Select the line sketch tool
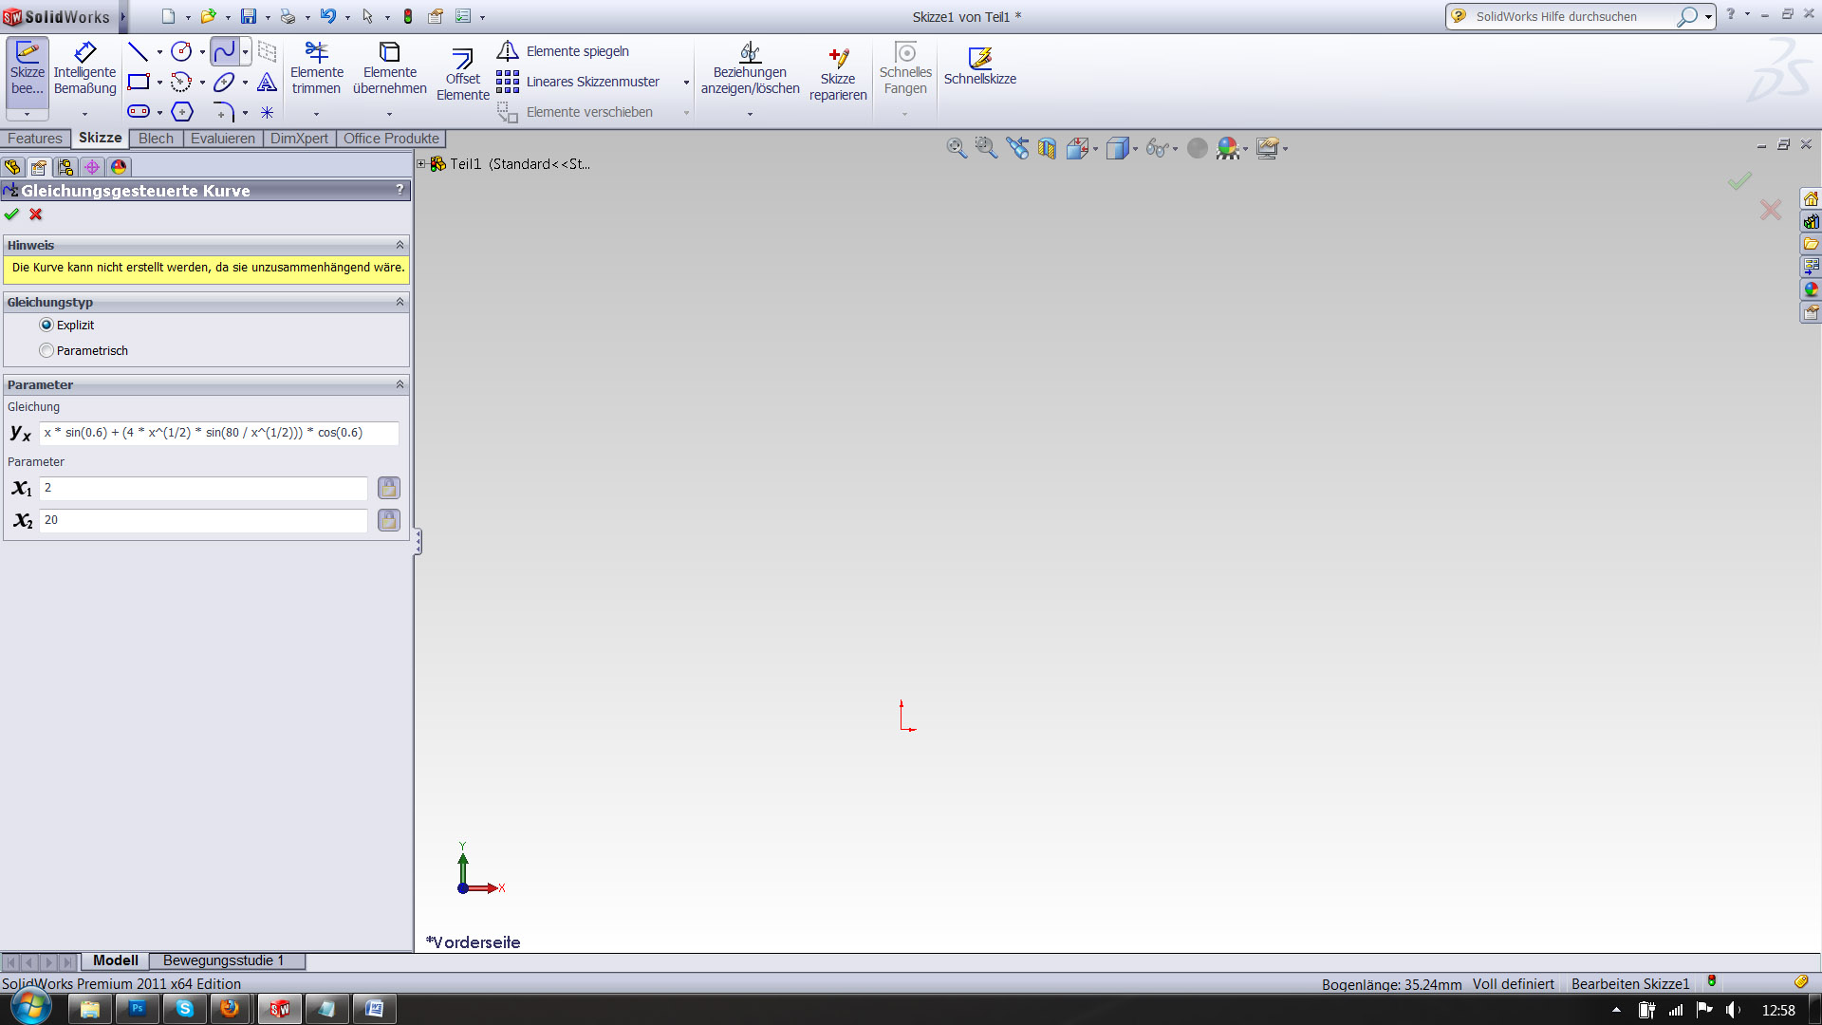This screenshot has width=1822, height=1025. click(139, 52)
